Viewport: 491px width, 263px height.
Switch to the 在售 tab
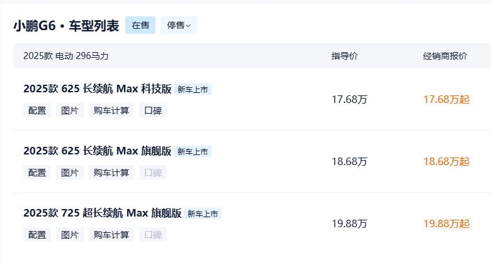pos(140,25)
